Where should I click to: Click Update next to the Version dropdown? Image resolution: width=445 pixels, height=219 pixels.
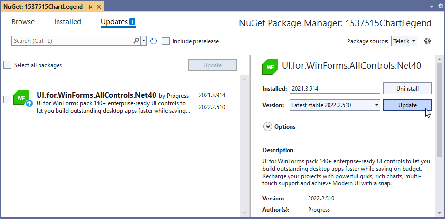pos(407,105)
